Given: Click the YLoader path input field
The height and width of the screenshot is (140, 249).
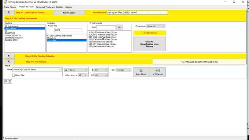Looking at the screenshot, I should pos(137,12).
